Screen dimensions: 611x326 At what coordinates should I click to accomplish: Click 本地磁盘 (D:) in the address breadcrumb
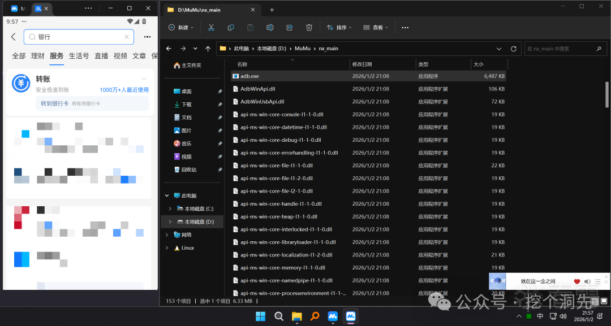pos(272,49)
